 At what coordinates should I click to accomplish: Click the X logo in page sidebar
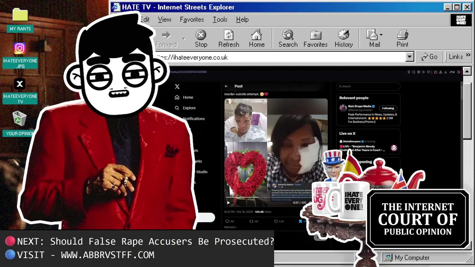pos(177,86)
